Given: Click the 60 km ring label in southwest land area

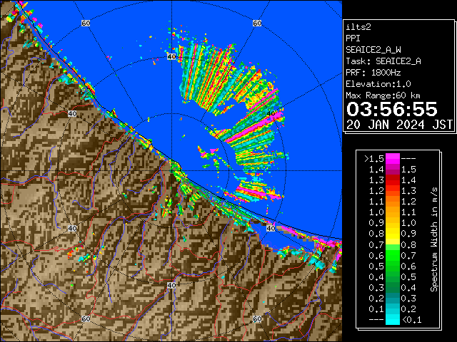Looking at the screenshot, I should (x=86, y=318).
